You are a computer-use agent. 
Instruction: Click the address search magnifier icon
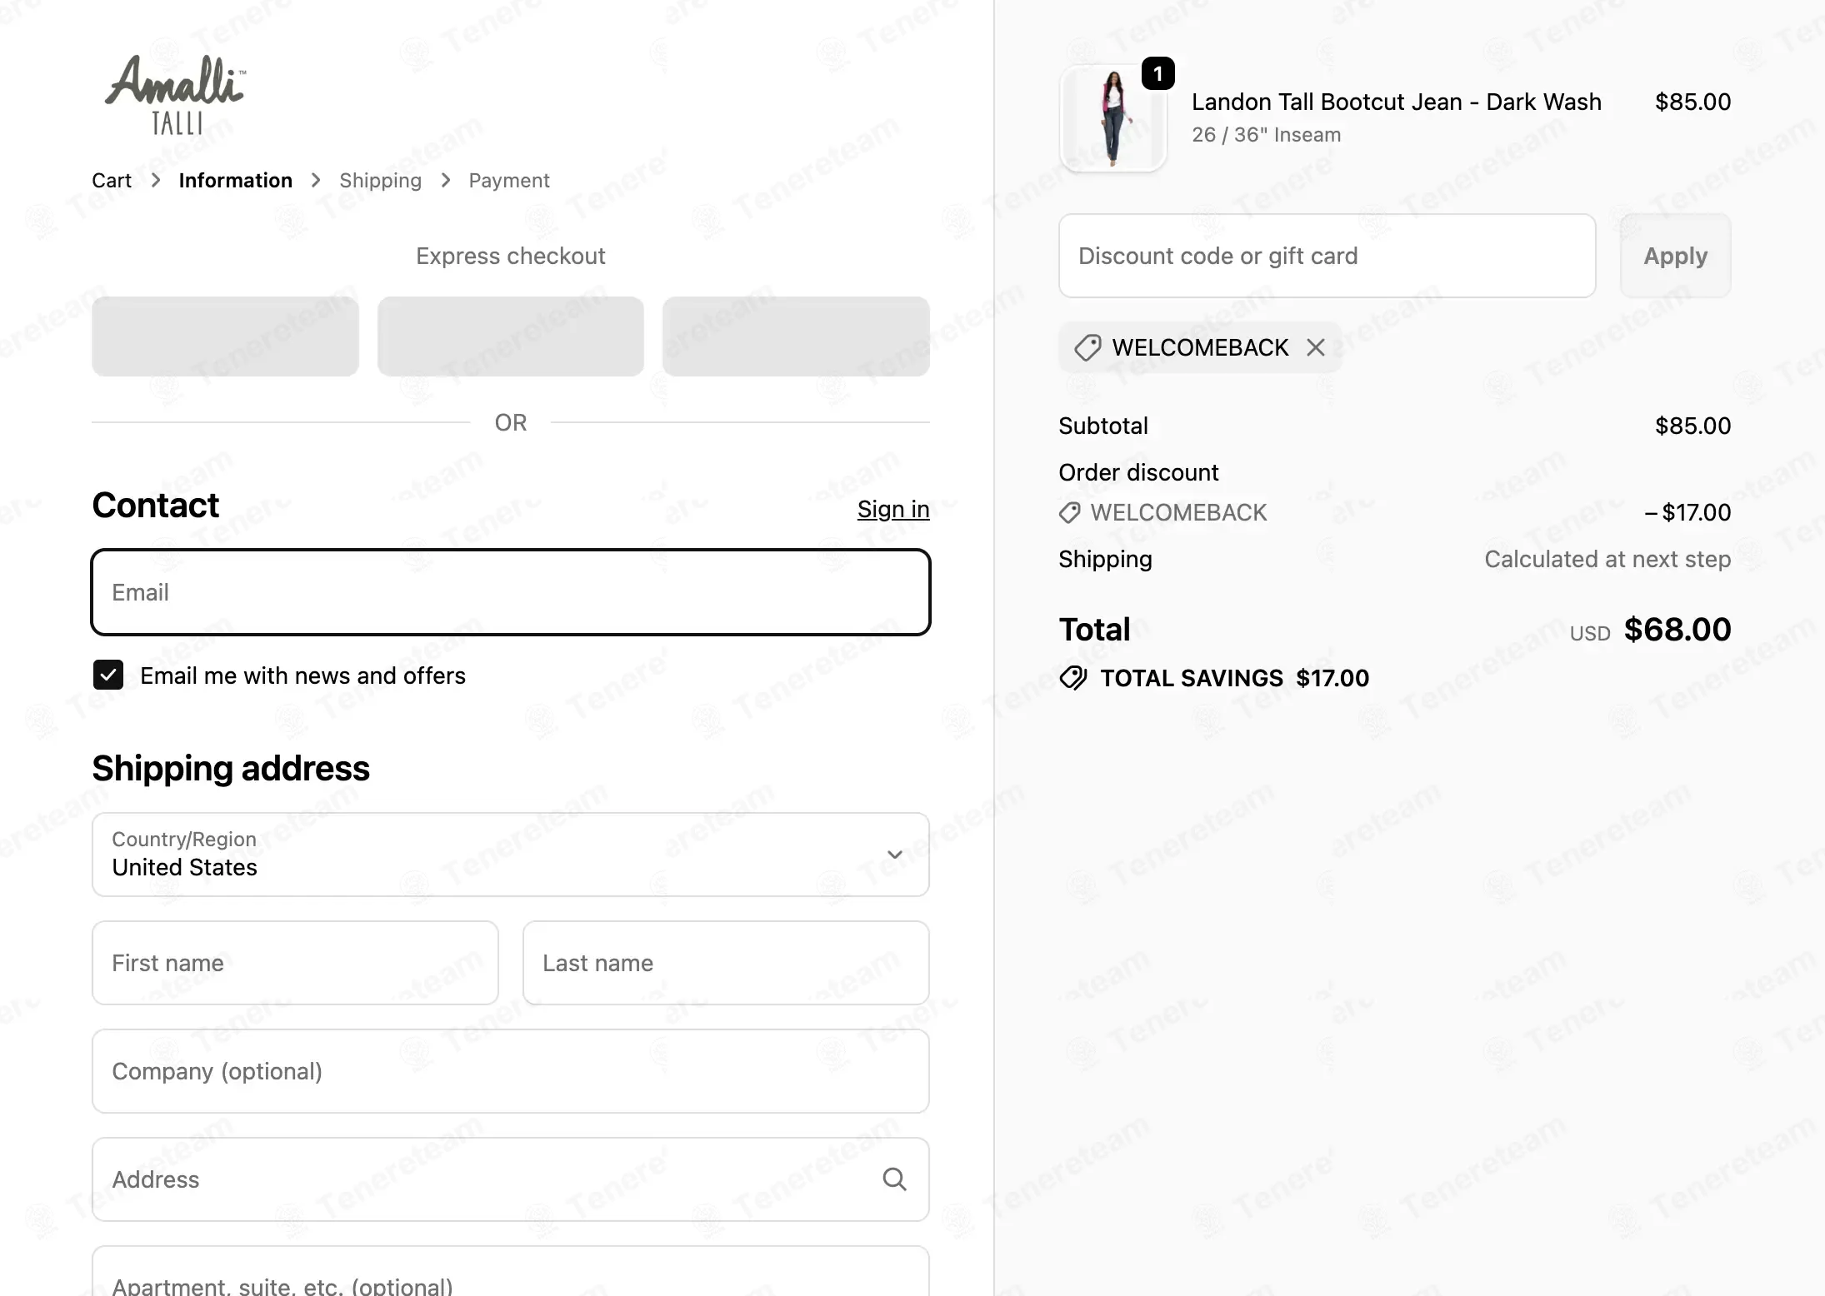point(894,1179)
